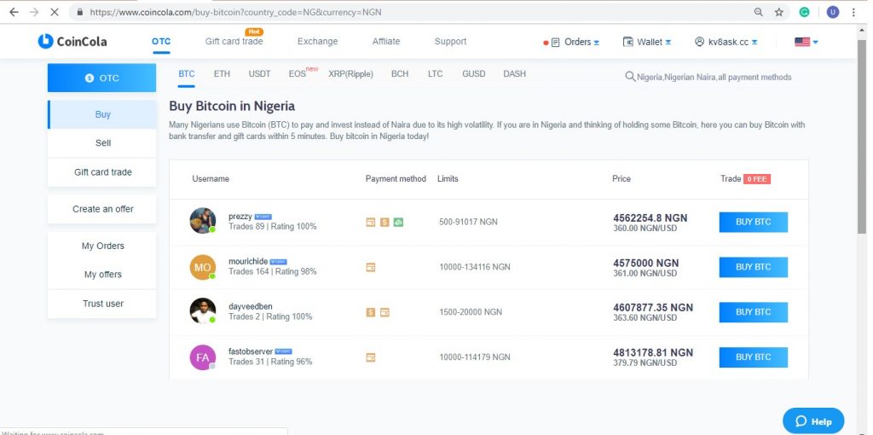The image size is (873, 435).
Task: Select the BTC currency tab
Action: click(187, 74)
